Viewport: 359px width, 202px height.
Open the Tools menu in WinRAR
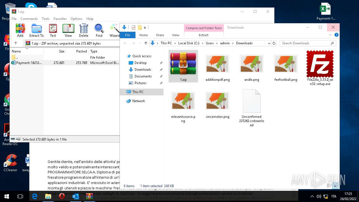(x=46, y=19)
